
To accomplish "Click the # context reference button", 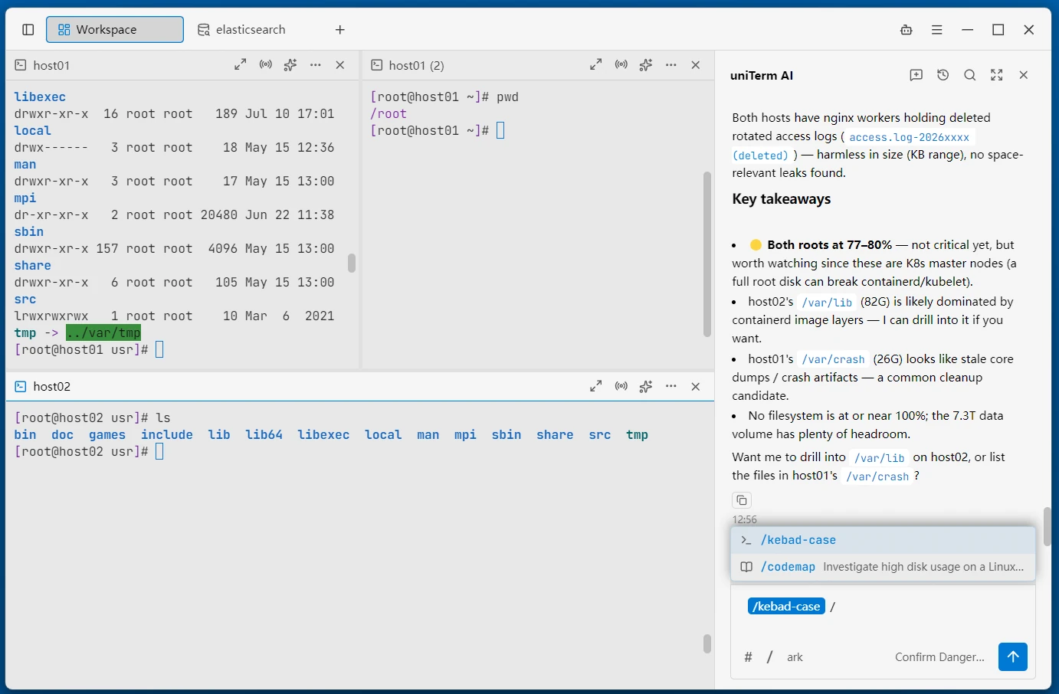I will pyautogui.click(x=749, y=657).
